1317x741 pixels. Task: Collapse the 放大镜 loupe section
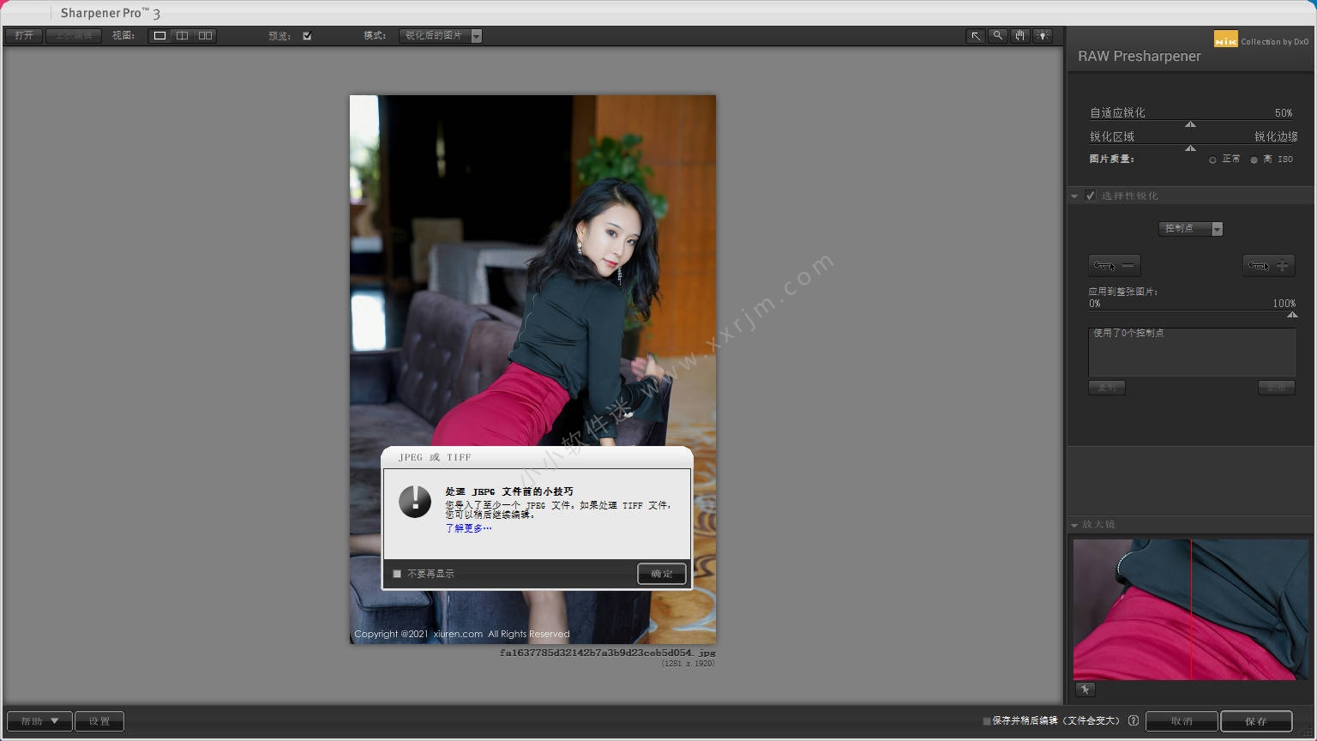coord(1074,525)
